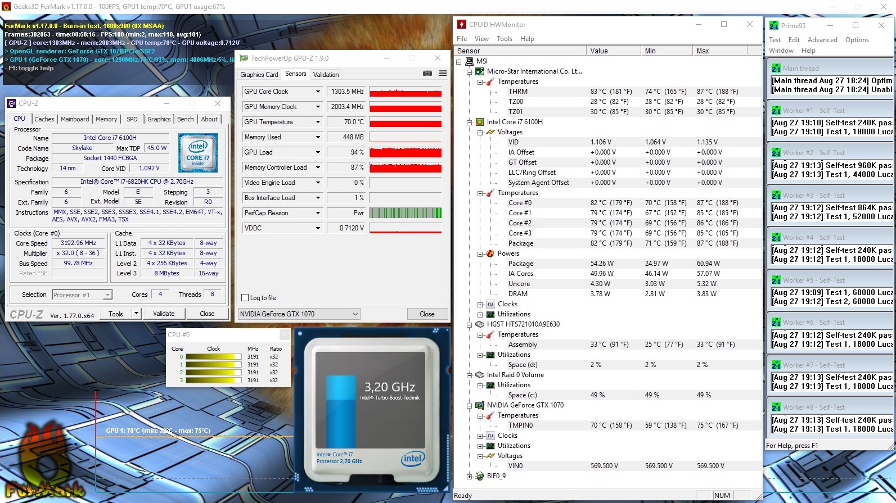The height and width of the screenshot is (503, 896).
Task: Open the Advanced menu in Prime95
Action: coord(822,40)
